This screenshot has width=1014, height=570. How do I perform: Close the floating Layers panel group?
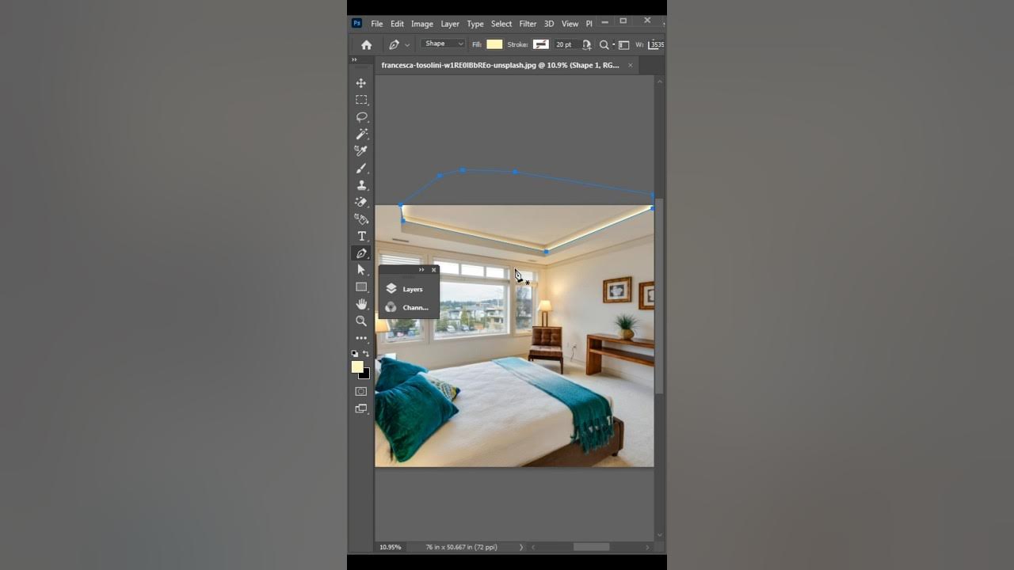433,270
